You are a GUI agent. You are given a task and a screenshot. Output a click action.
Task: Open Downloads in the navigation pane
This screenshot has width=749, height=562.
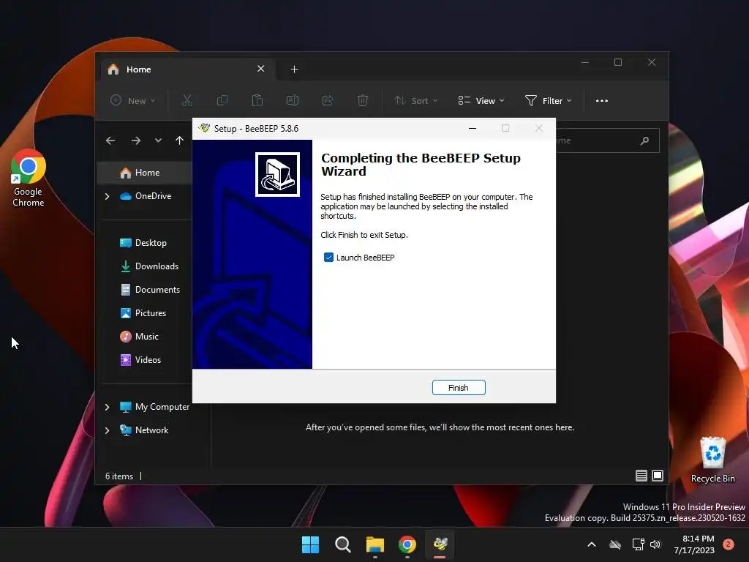(x=149, y=266)
